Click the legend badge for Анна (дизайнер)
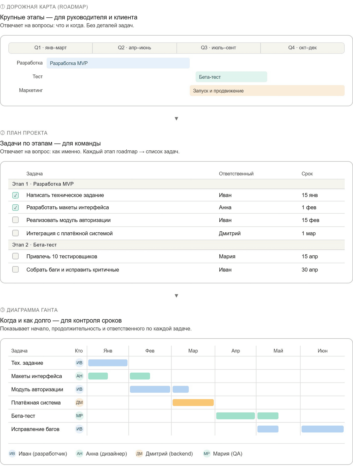Image resolution: width=353 pixels, height=470 pixels. [79, 454]
